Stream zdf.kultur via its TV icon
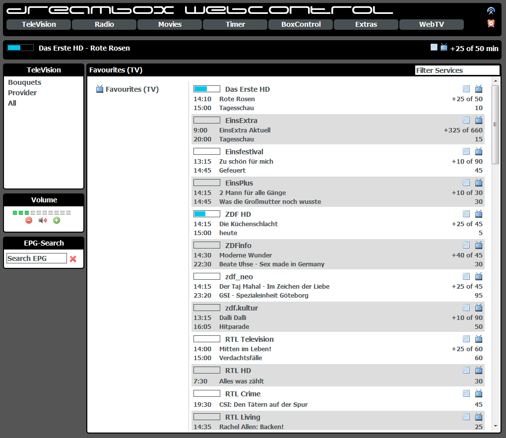Image resolution: width=506 pixels, height=438 pixels. point(479,307)
